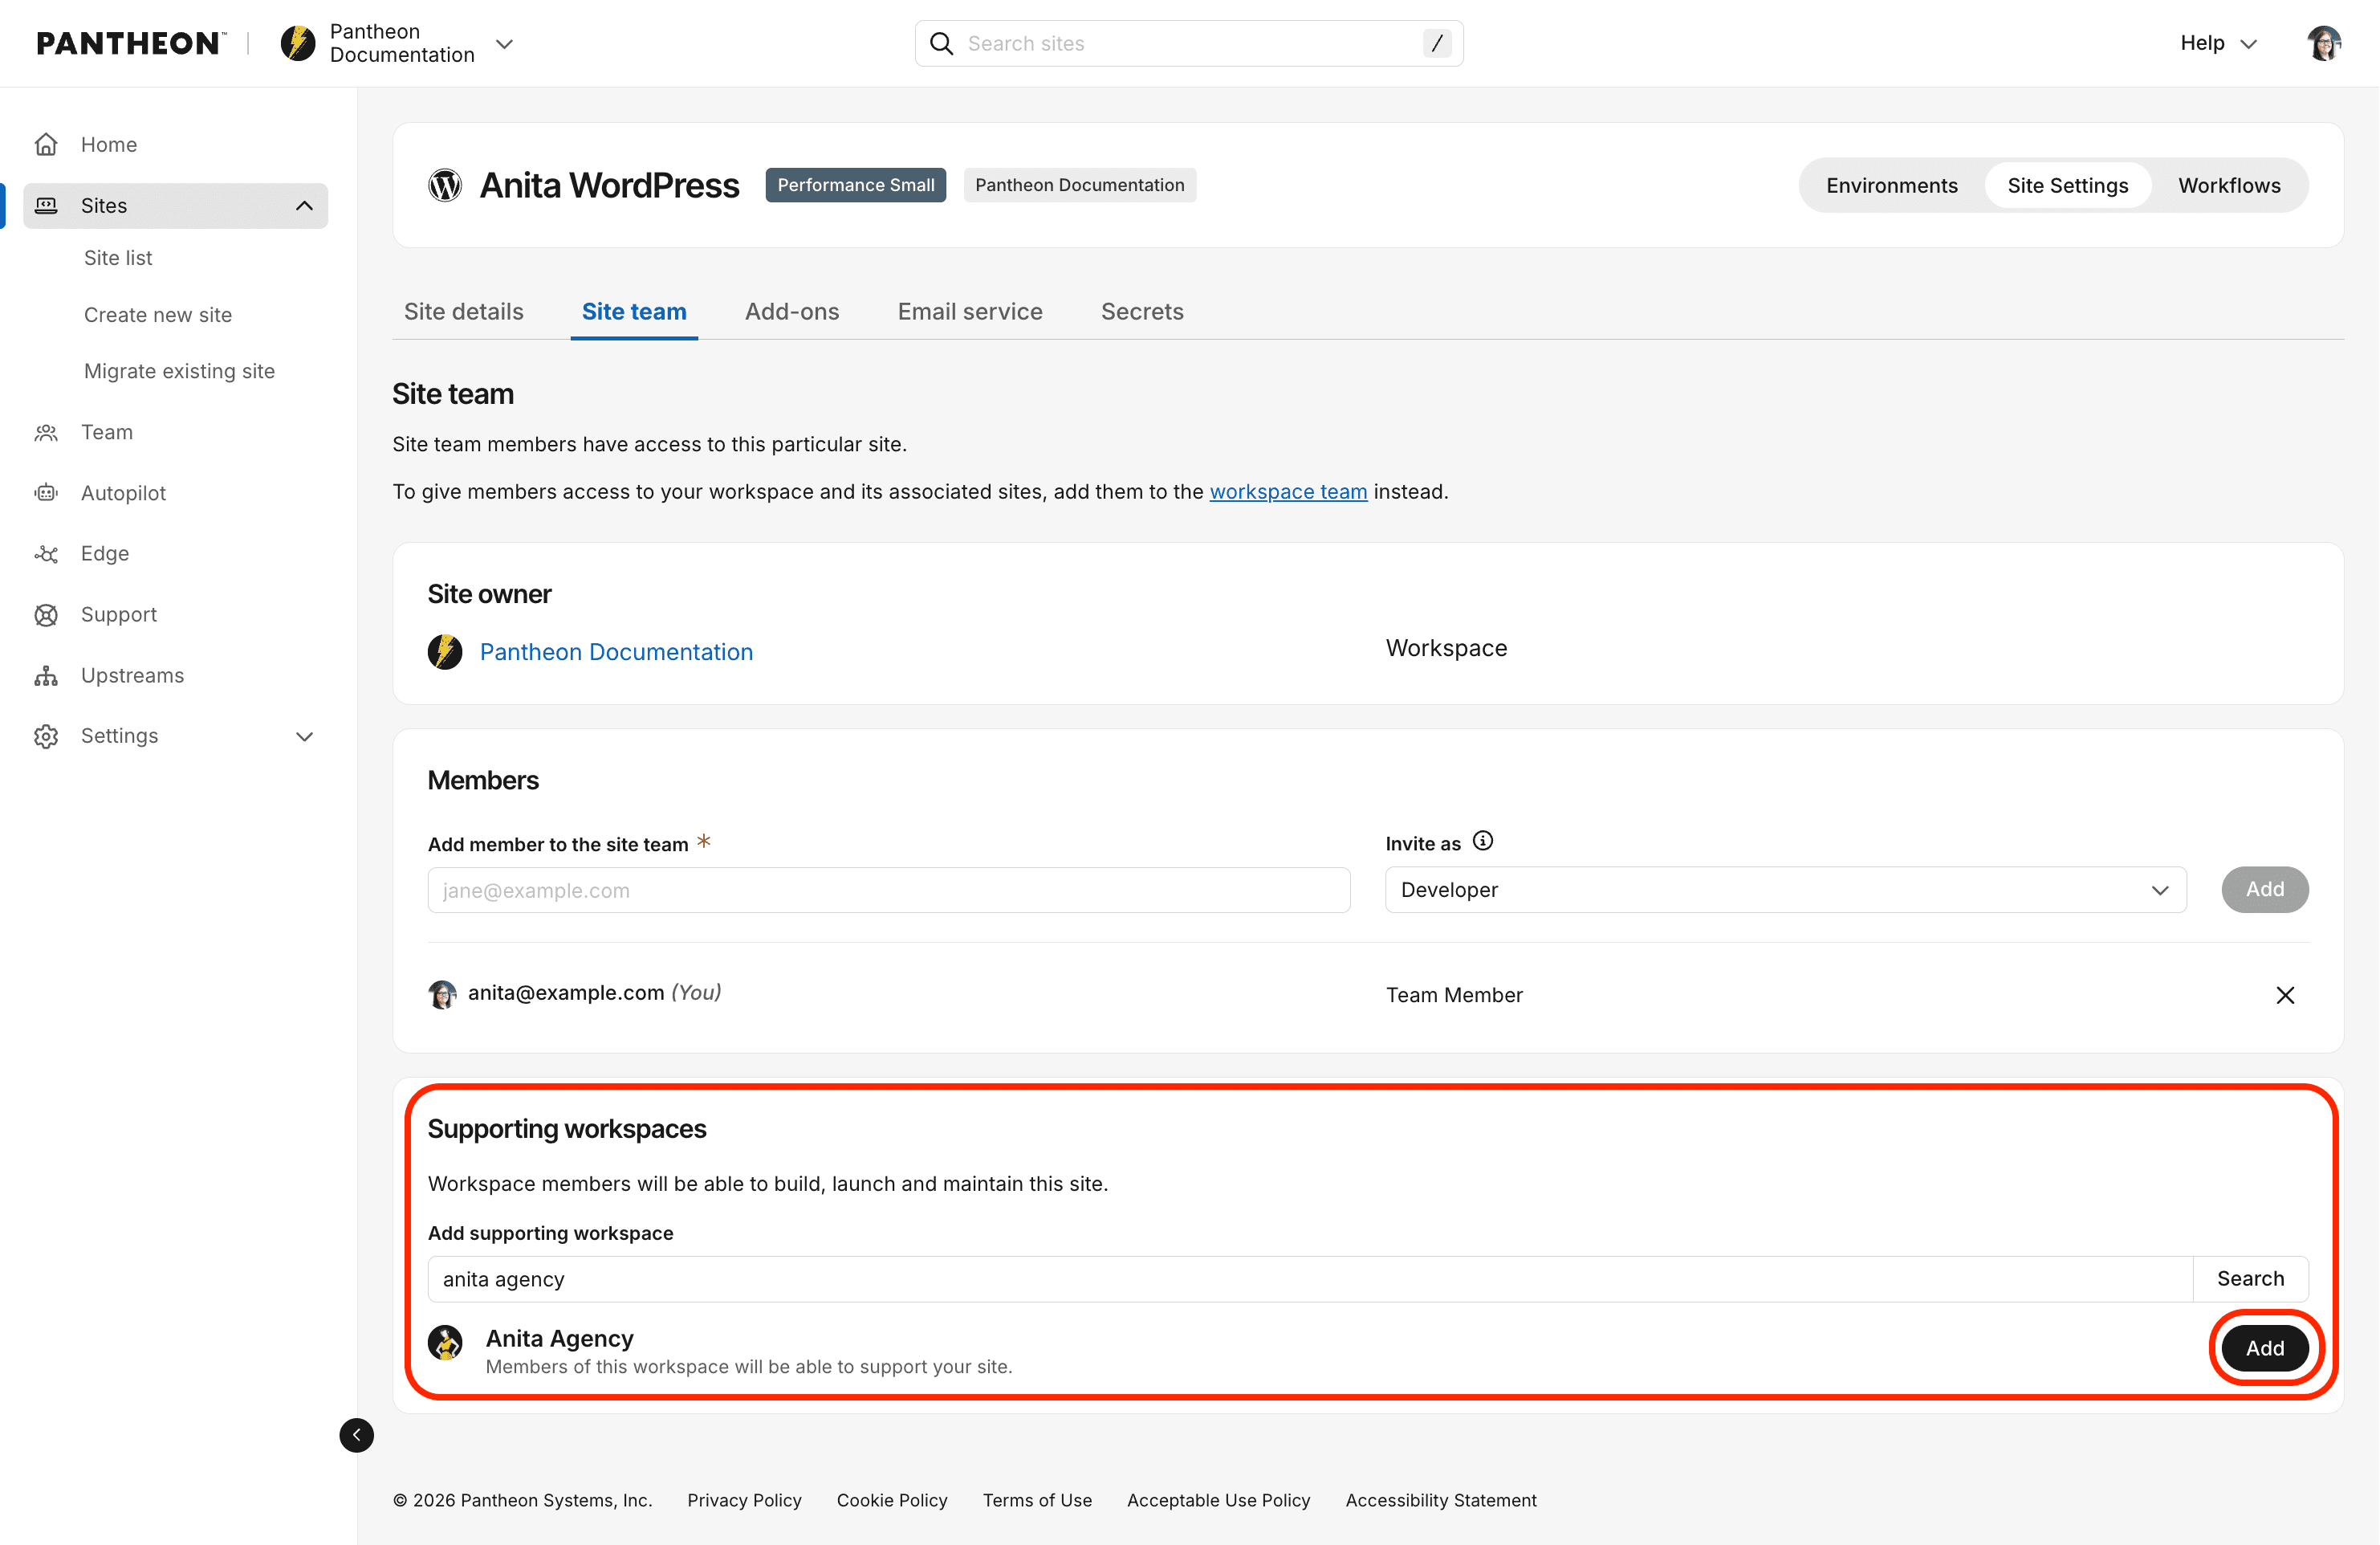Click the Anita WordPress site title
2380x1545 pixels.
click(x=610, y=185)
